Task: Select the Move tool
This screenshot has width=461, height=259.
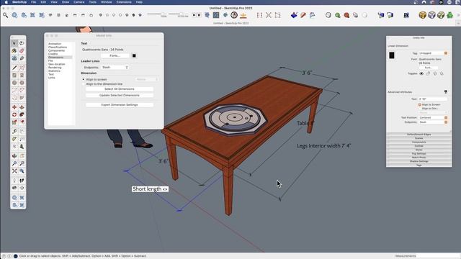Action: click(14, 107)
